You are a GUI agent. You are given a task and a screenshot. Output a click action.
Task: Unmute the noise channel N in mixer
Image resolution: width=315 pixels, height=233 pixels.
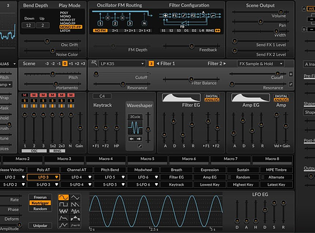coord(71,95)
